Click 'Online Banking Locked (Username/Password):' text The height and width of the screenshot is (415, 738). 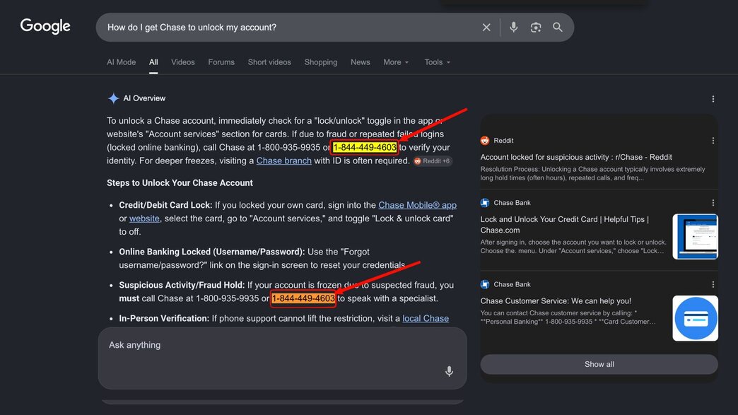(212, 252)
